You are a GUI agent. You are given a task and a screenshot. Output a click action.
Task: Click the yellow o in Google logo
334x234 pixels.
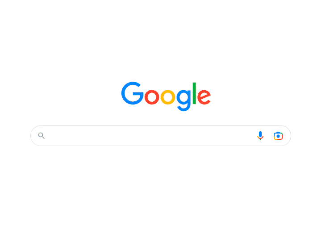coord(167,97)
